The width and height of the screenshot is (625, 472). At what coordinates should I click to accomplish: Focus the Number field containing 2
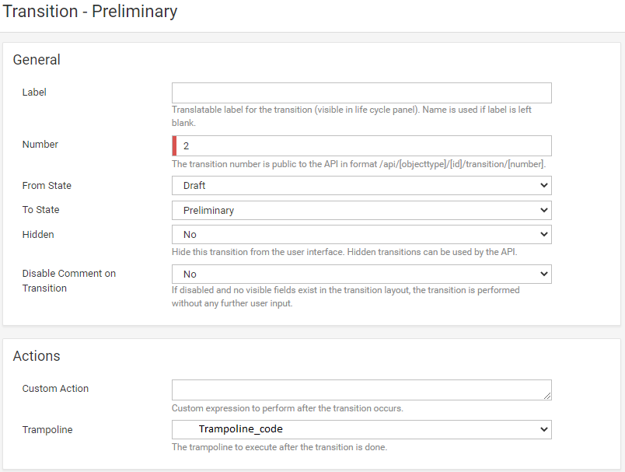(x=364, y=145)
